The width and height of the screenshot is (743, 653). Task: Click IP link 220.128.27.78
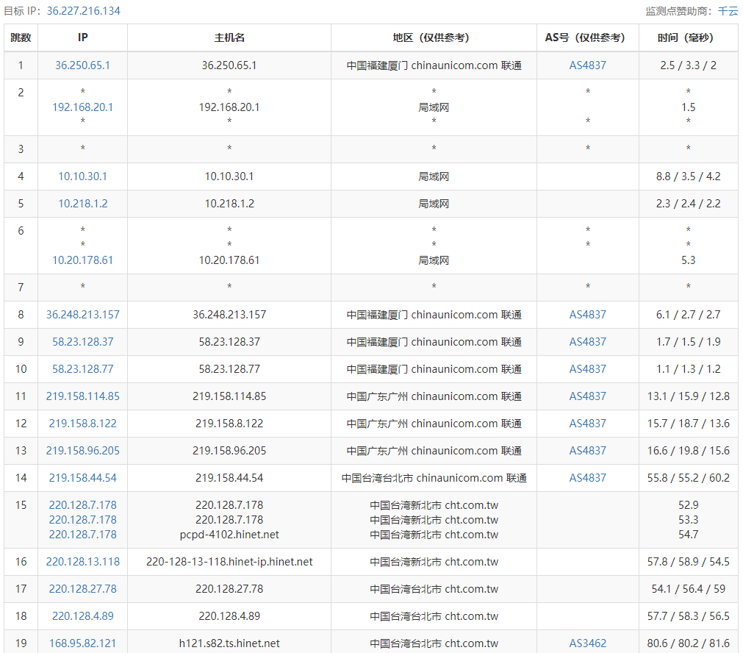point(82,589)
